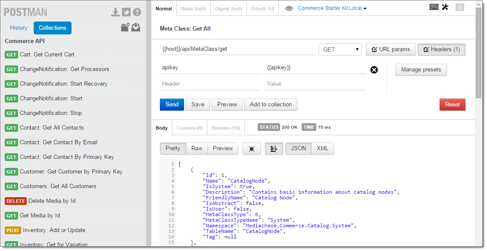Viewport: 487px width, 251px height.
Task: Click the POSTMAN logo
Action: [25, 12]
